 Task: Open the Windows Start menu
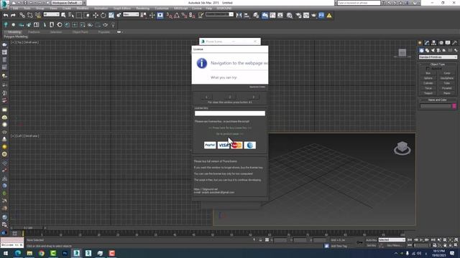coord(6,253)
